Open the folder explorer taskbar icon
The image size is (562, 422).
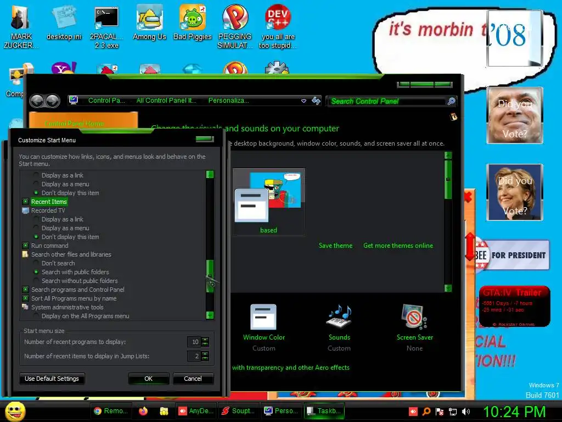pyautogui.click(x=164, y=411)
